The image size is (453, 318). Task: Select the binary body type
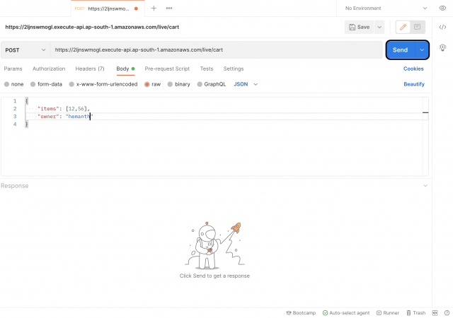(x=179, y=84)
